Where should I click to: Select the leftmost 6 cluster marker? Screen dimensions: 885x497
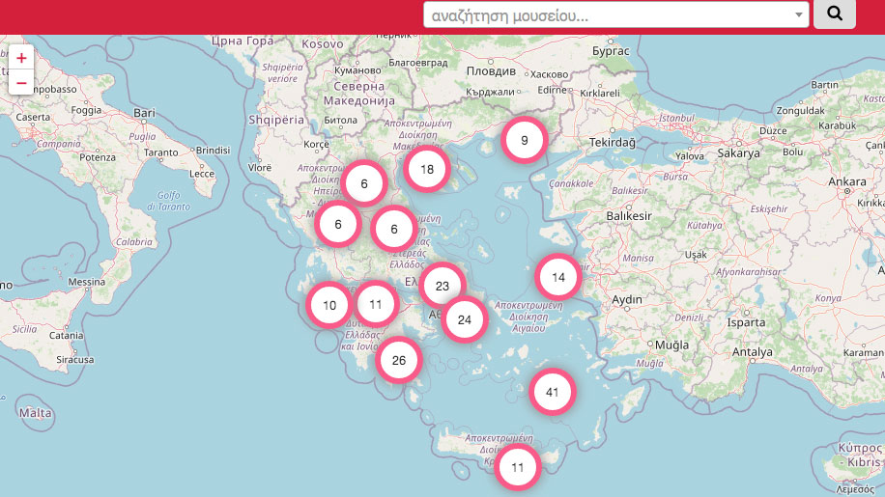pyautogui.click(x=338, y=224)
